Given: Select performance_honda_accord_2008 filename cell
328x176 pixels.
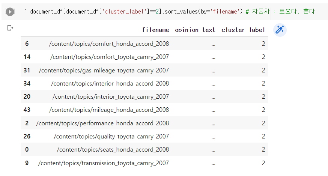Looking at the screenshot, I should (102, 123).
